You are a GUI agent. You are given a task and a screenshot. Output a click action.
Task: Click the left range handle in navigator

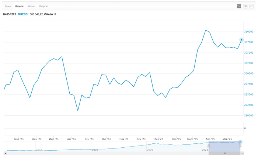tap(209, 146)
